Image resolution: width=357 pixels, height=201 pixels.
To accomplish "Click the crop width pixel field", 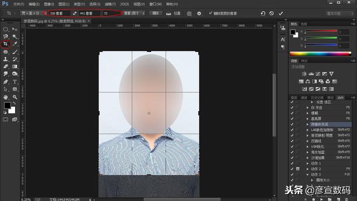I will pos(59,13).
